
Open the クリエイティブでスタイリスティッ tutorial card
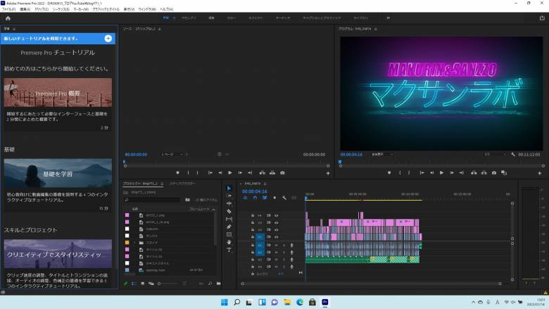tap(58, 253)
